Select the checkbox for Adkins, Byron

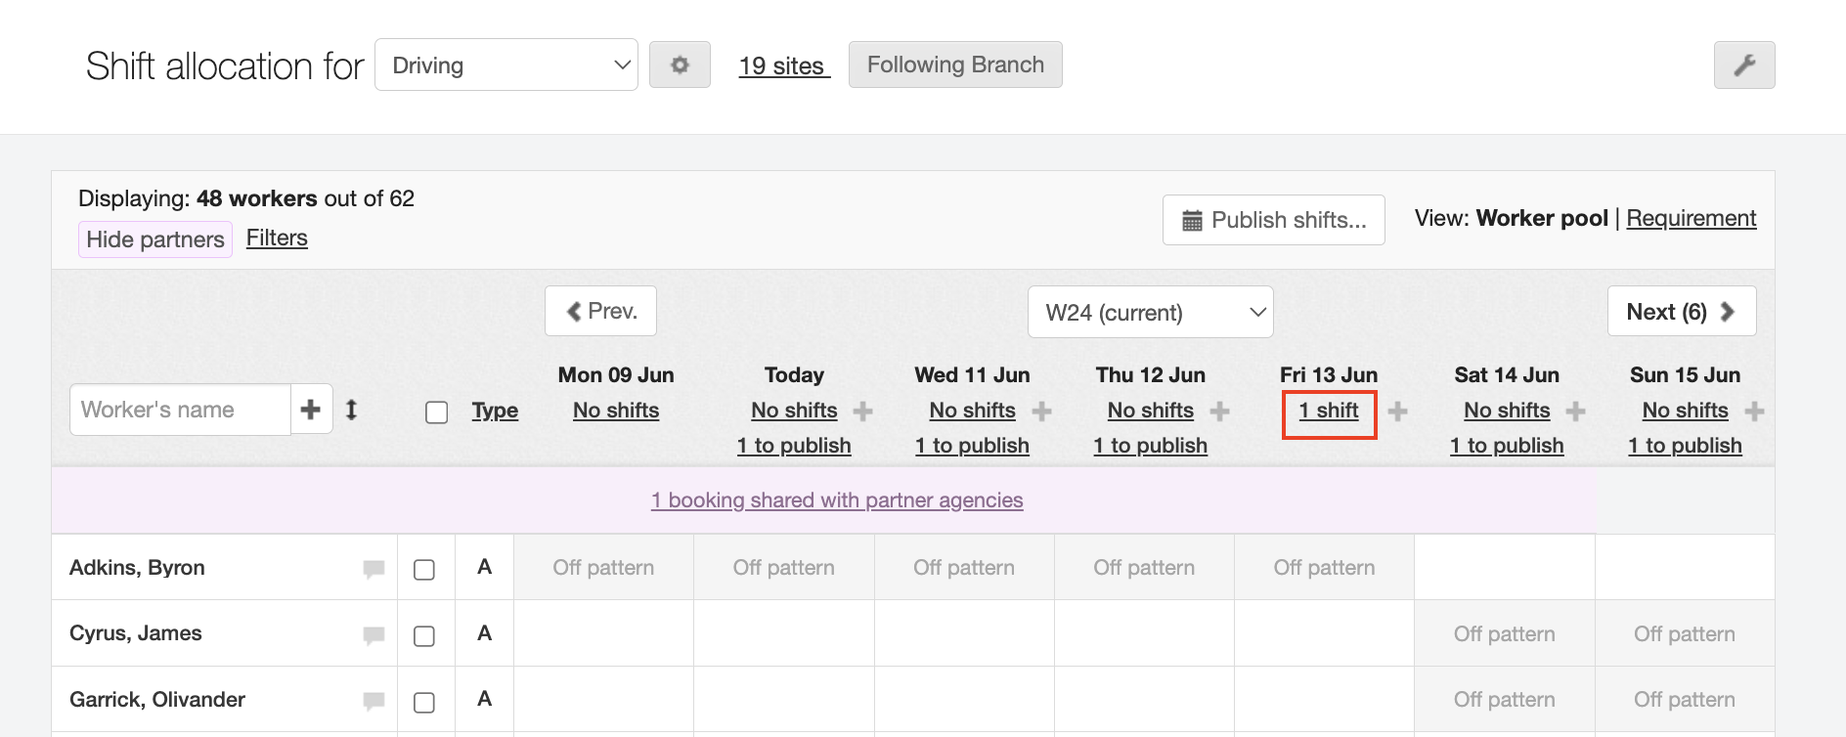click(x=424, y=570)
